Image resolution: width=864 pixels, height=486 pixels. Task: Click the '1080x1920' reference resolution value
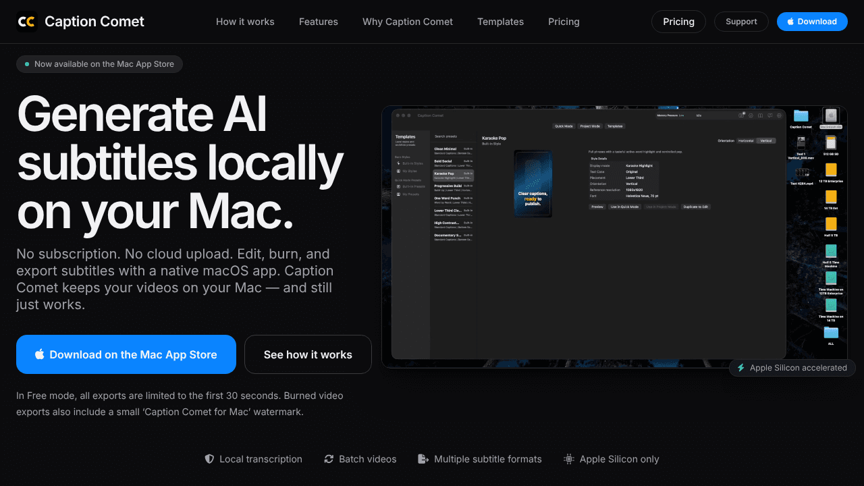click(634, 190)
